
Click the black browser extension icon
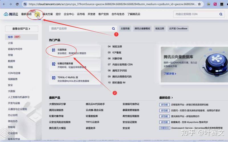click(222, 4)
